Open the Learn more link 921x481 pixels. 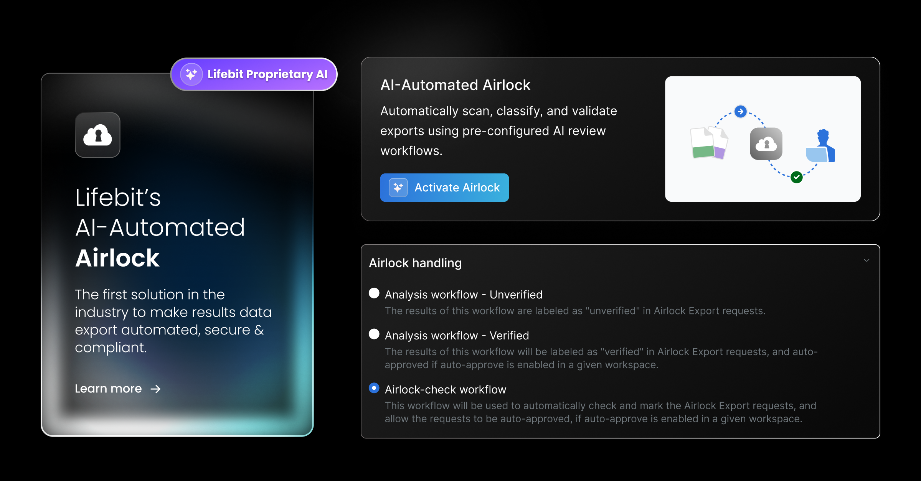(x=108, y=389)
